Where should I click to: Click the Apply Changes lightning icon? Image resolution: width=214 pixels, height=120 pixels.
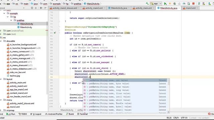click(x=170, y=4)
